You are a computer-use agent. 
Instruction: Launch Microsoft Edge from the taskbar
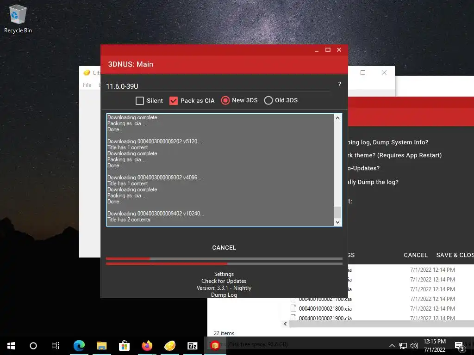tap(79, 346)
